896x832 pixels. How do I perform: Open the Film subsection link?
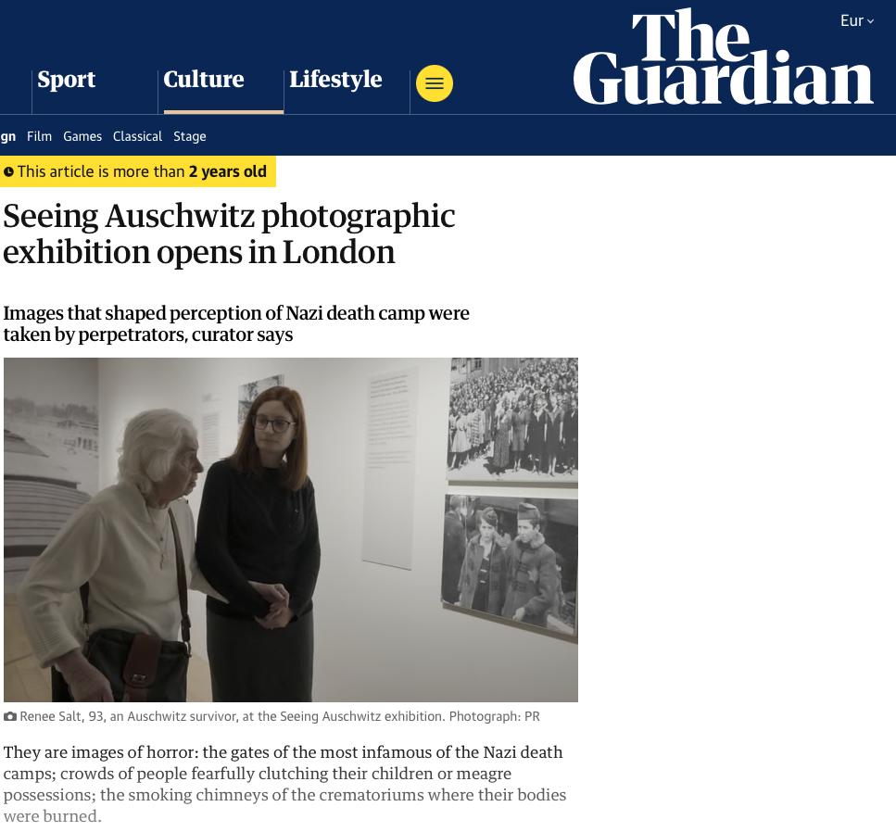click(x=40, y=136)
